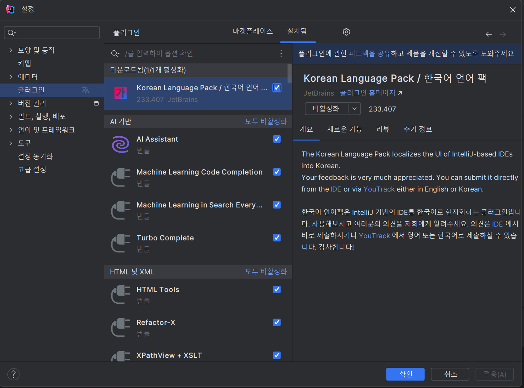Toggle Machine Learning in Search Everywhere checkbox
Viewport: 524px width, 388px height.
[277, 205]
